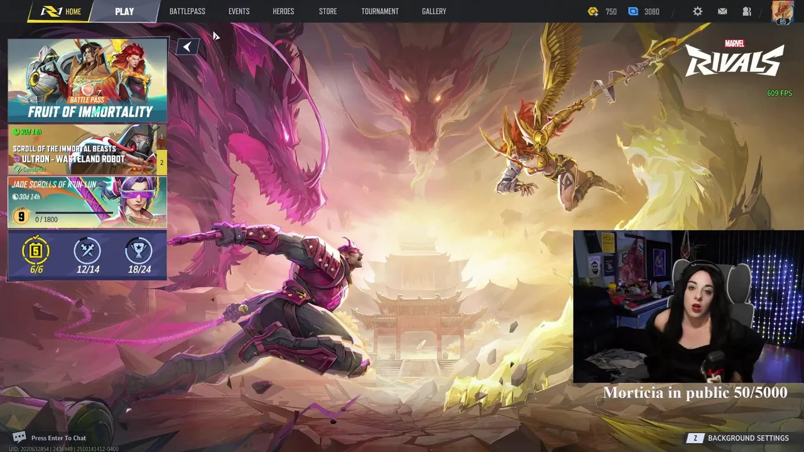The width and height of the screenshot is (804, 452).
Task: Open the GALLERY page
Action: point(434,11)
